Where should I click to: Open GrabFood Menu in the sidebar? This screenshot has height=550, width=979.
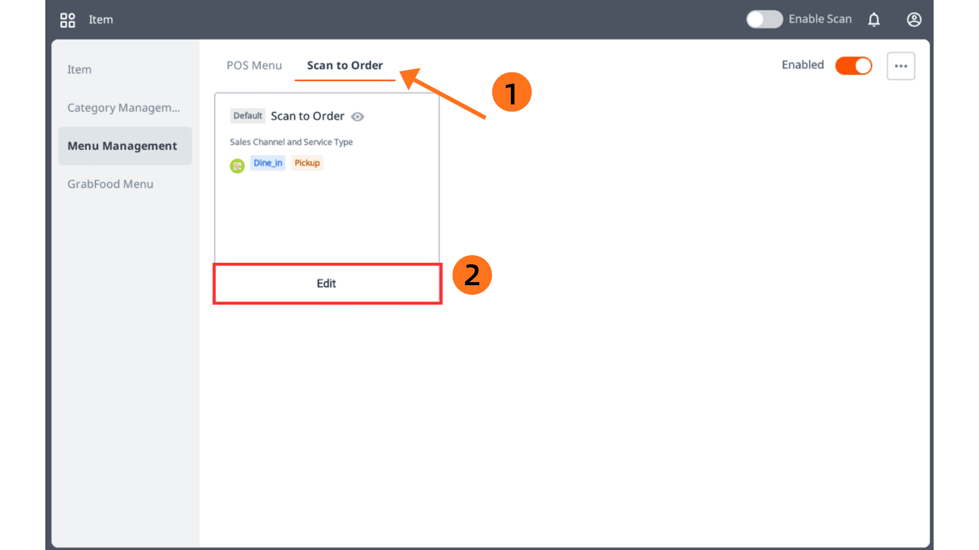pos(110,184)
